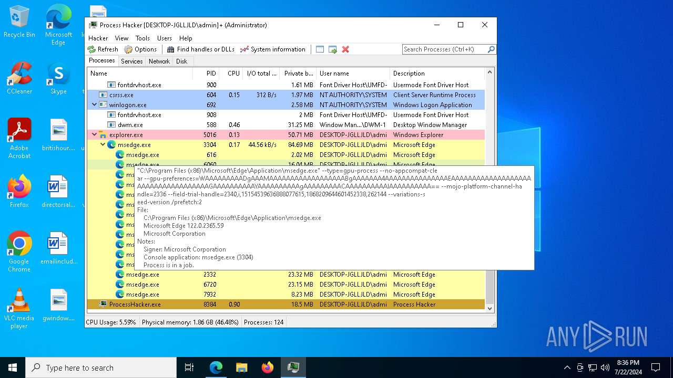Open the Options gear toolbar button

point(140,49)
